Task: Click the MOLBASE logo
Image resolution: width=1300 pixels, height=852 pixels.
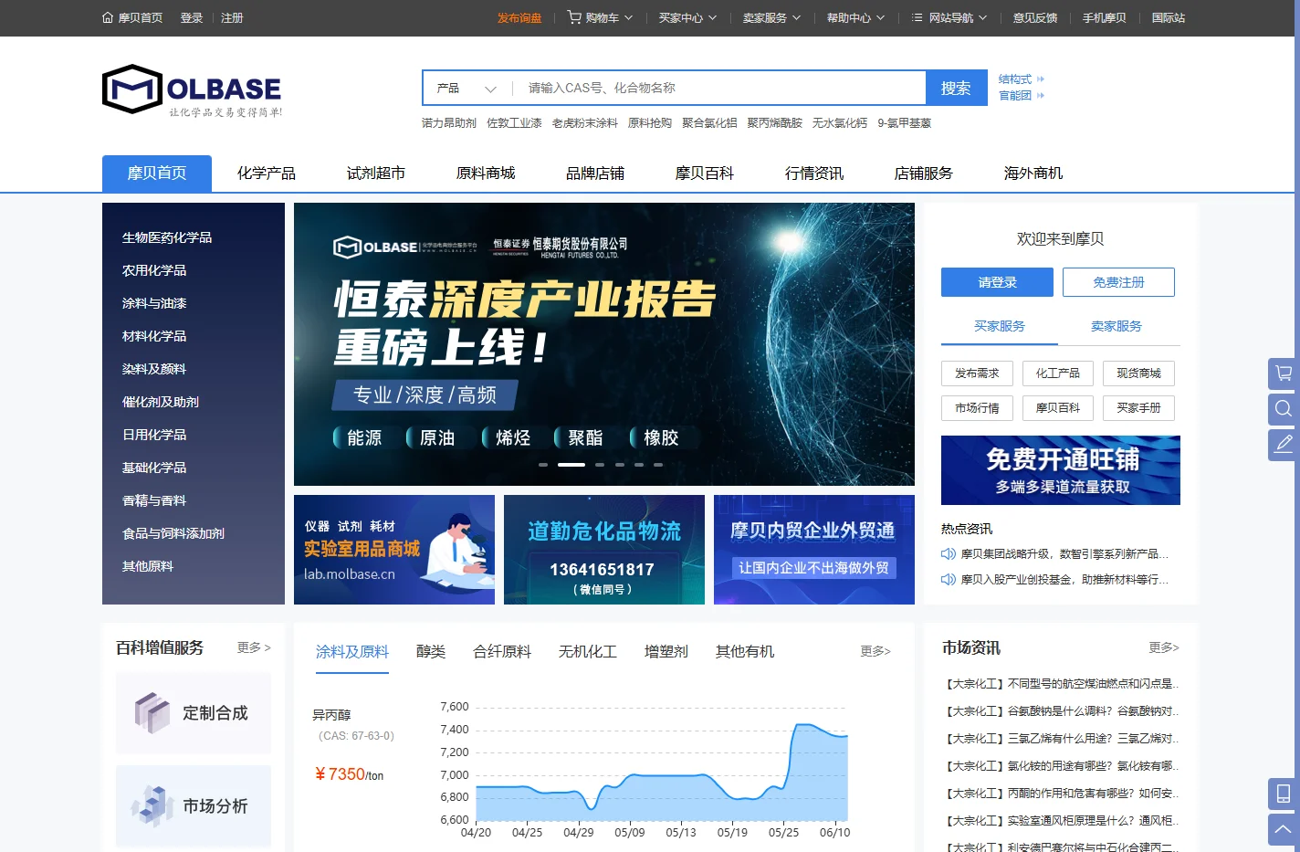Action: (x=193, y=89)
